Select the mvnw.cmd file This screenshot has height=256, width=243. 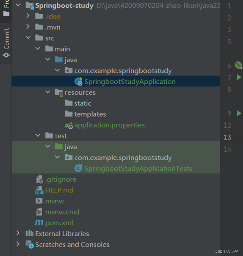click(x=62, y=212)
